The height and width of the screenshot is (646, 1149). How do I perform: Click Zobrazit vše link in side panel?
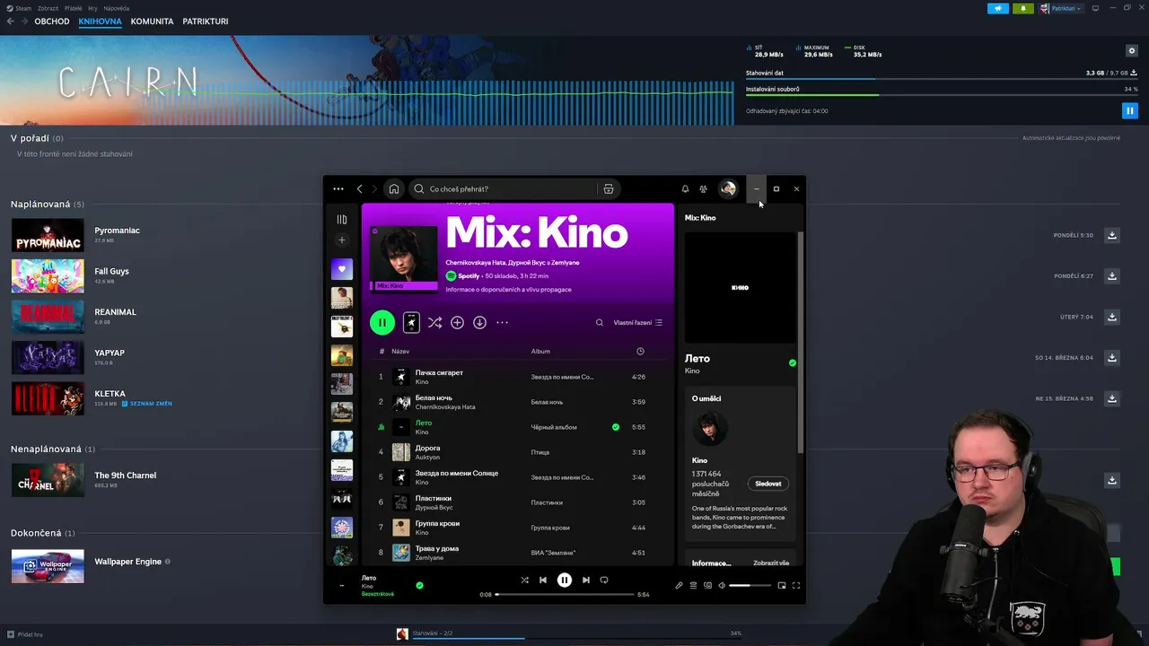coord(771,563)
